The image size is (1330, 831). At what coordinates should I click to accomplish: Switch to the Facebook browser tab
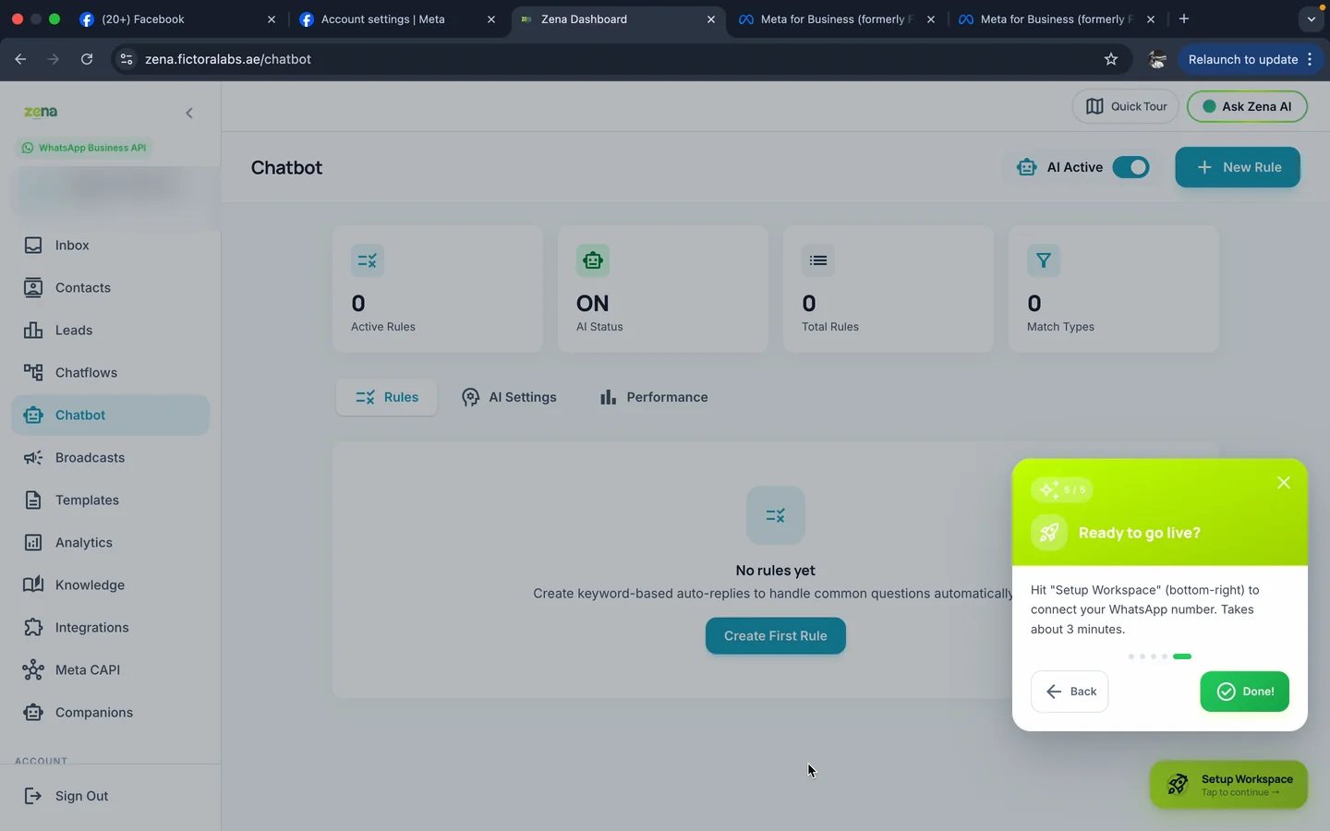[x=177, y=18]
